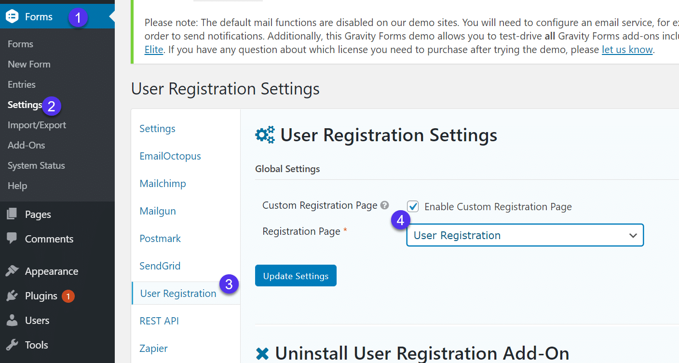Viewport: 679px width, 363px height.
Task: Select Entries in the Forms sidebar
Action: coord(21,84)
